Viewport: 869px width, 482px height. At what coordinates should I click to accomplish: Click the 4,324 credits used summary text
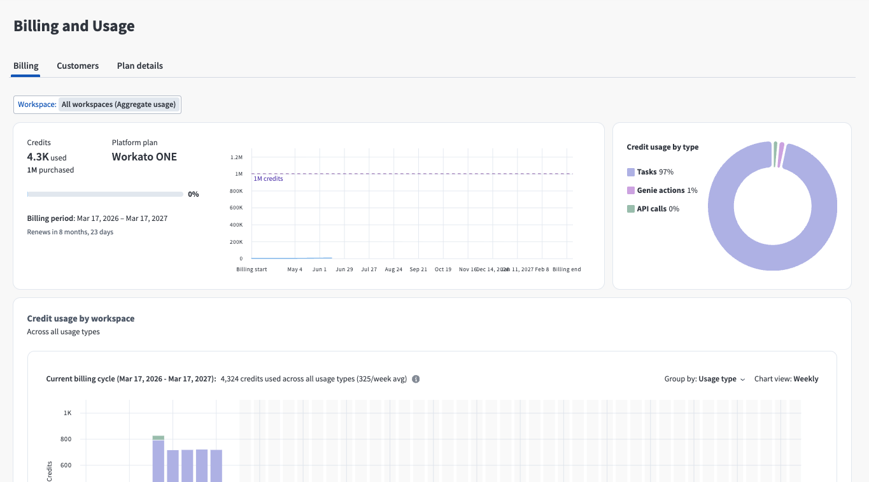[x=314, y=379]
